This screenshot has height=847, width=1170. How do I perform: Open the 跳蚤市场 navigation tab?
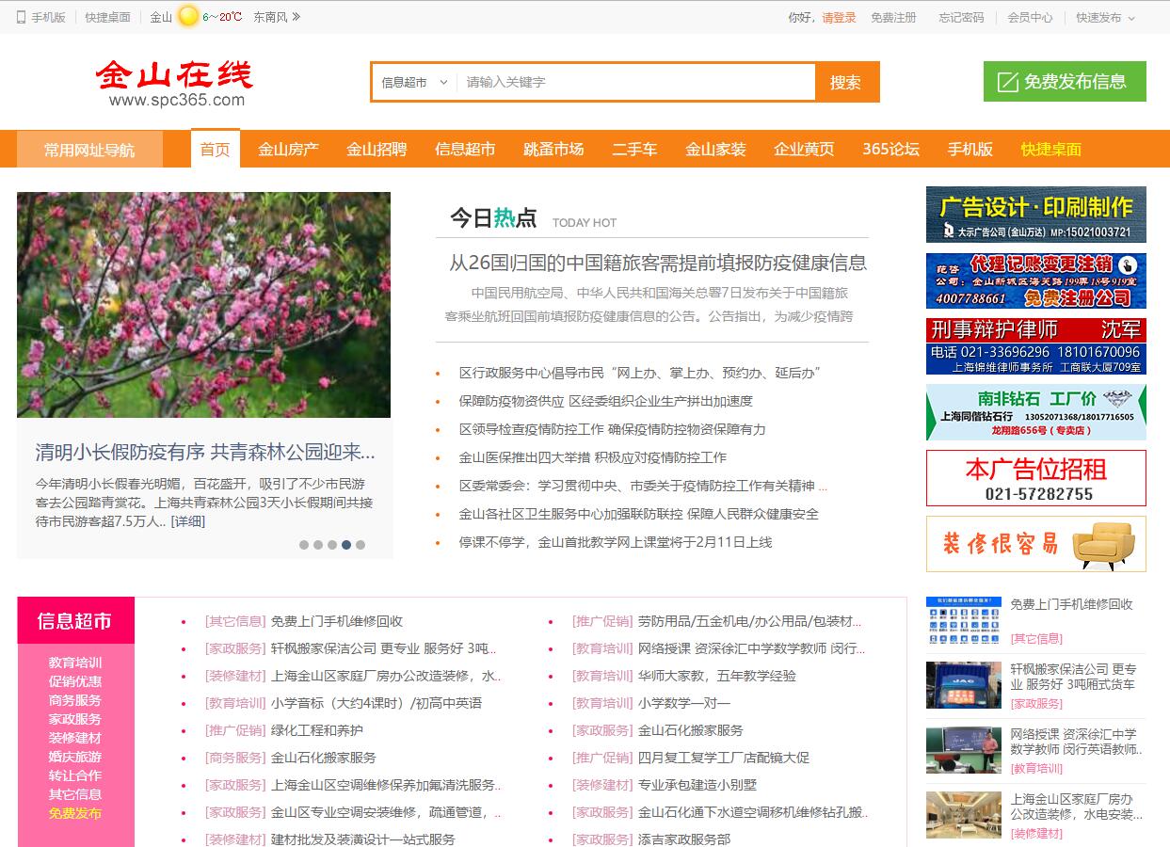553,149
